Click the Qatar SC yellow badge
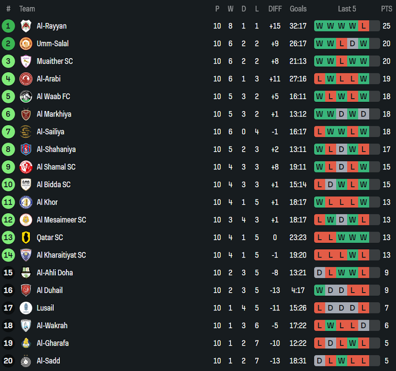Viewport: 396px width, 371px height. click(x=26, y=238)
